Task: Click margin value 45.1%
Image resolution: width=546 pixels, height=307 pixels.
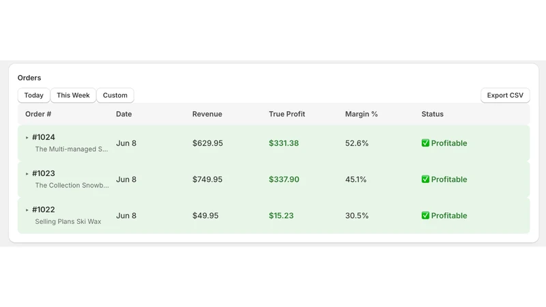Action: click(356, 179)
